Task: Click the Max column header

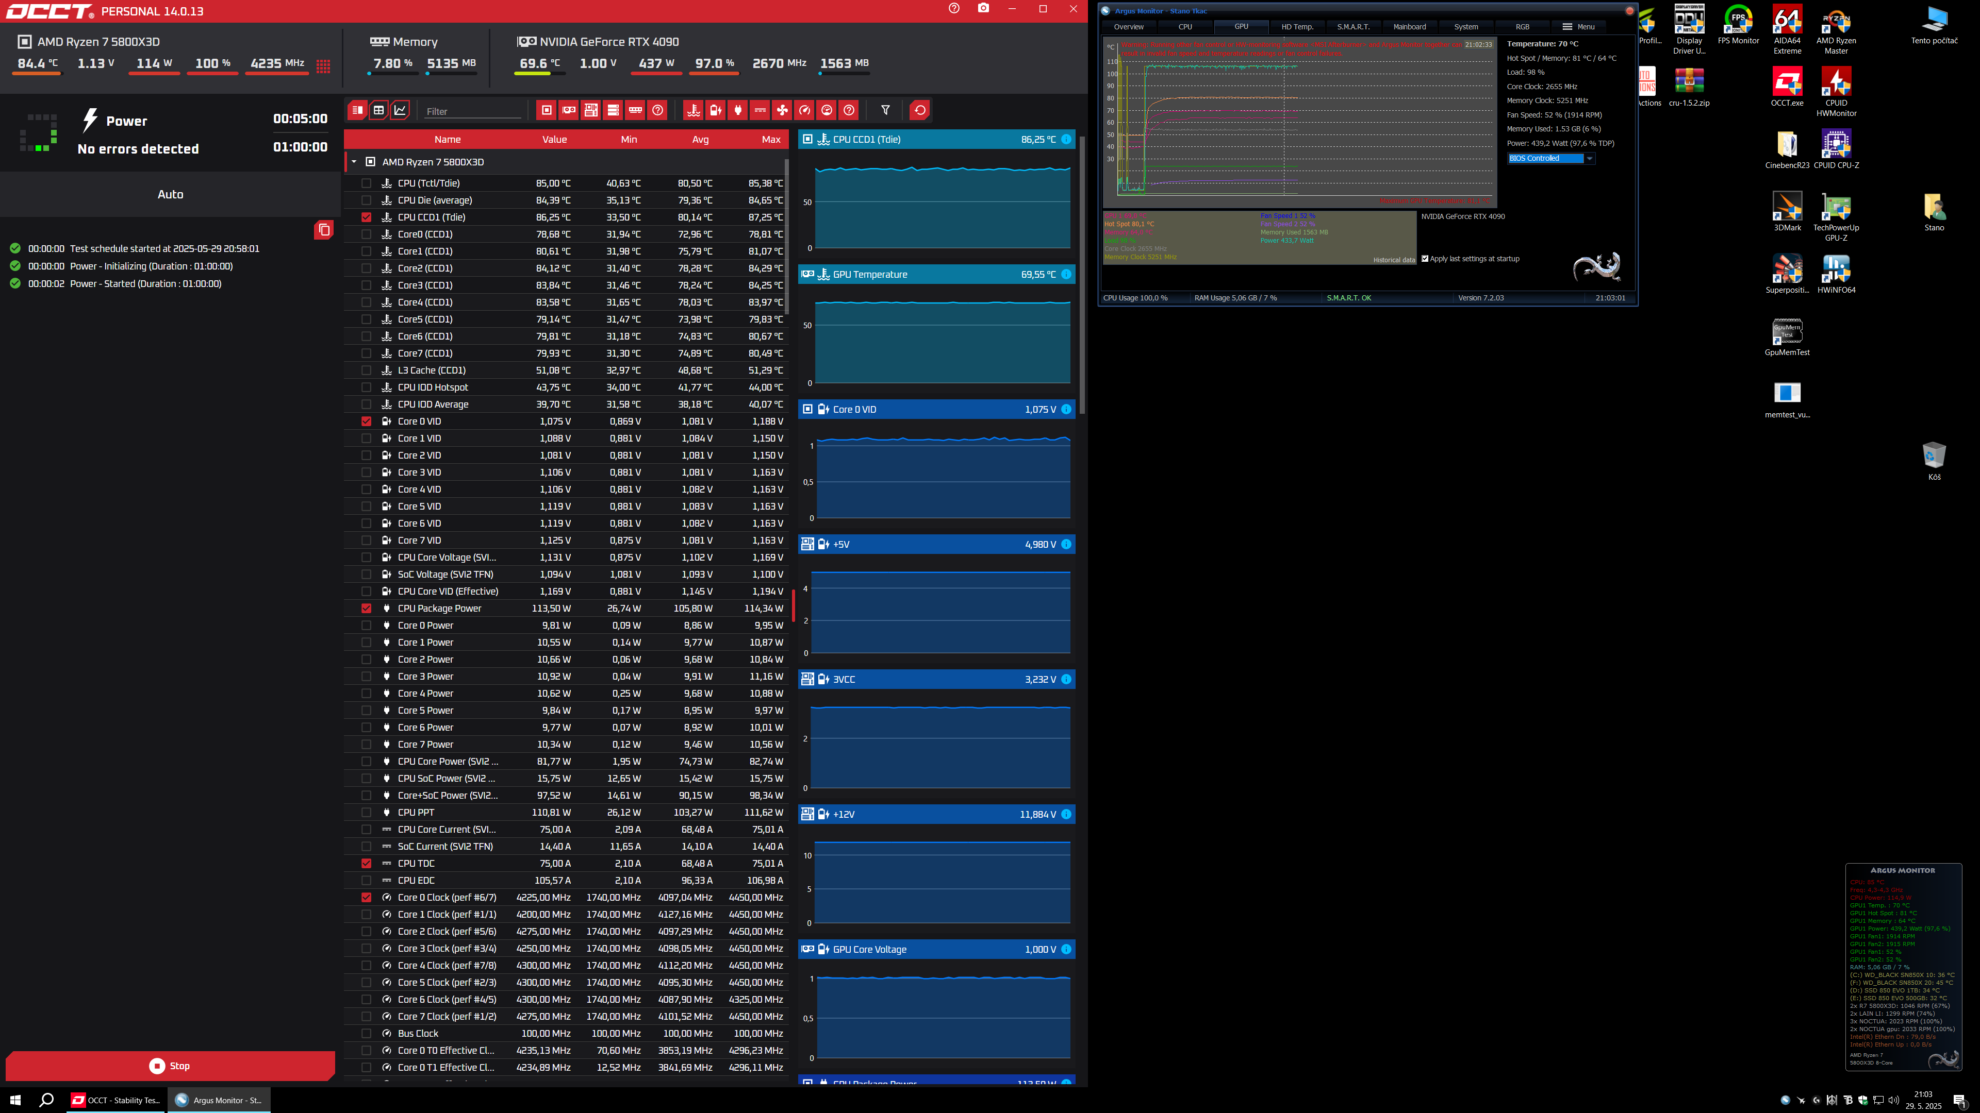Action: tap(770, 140)
